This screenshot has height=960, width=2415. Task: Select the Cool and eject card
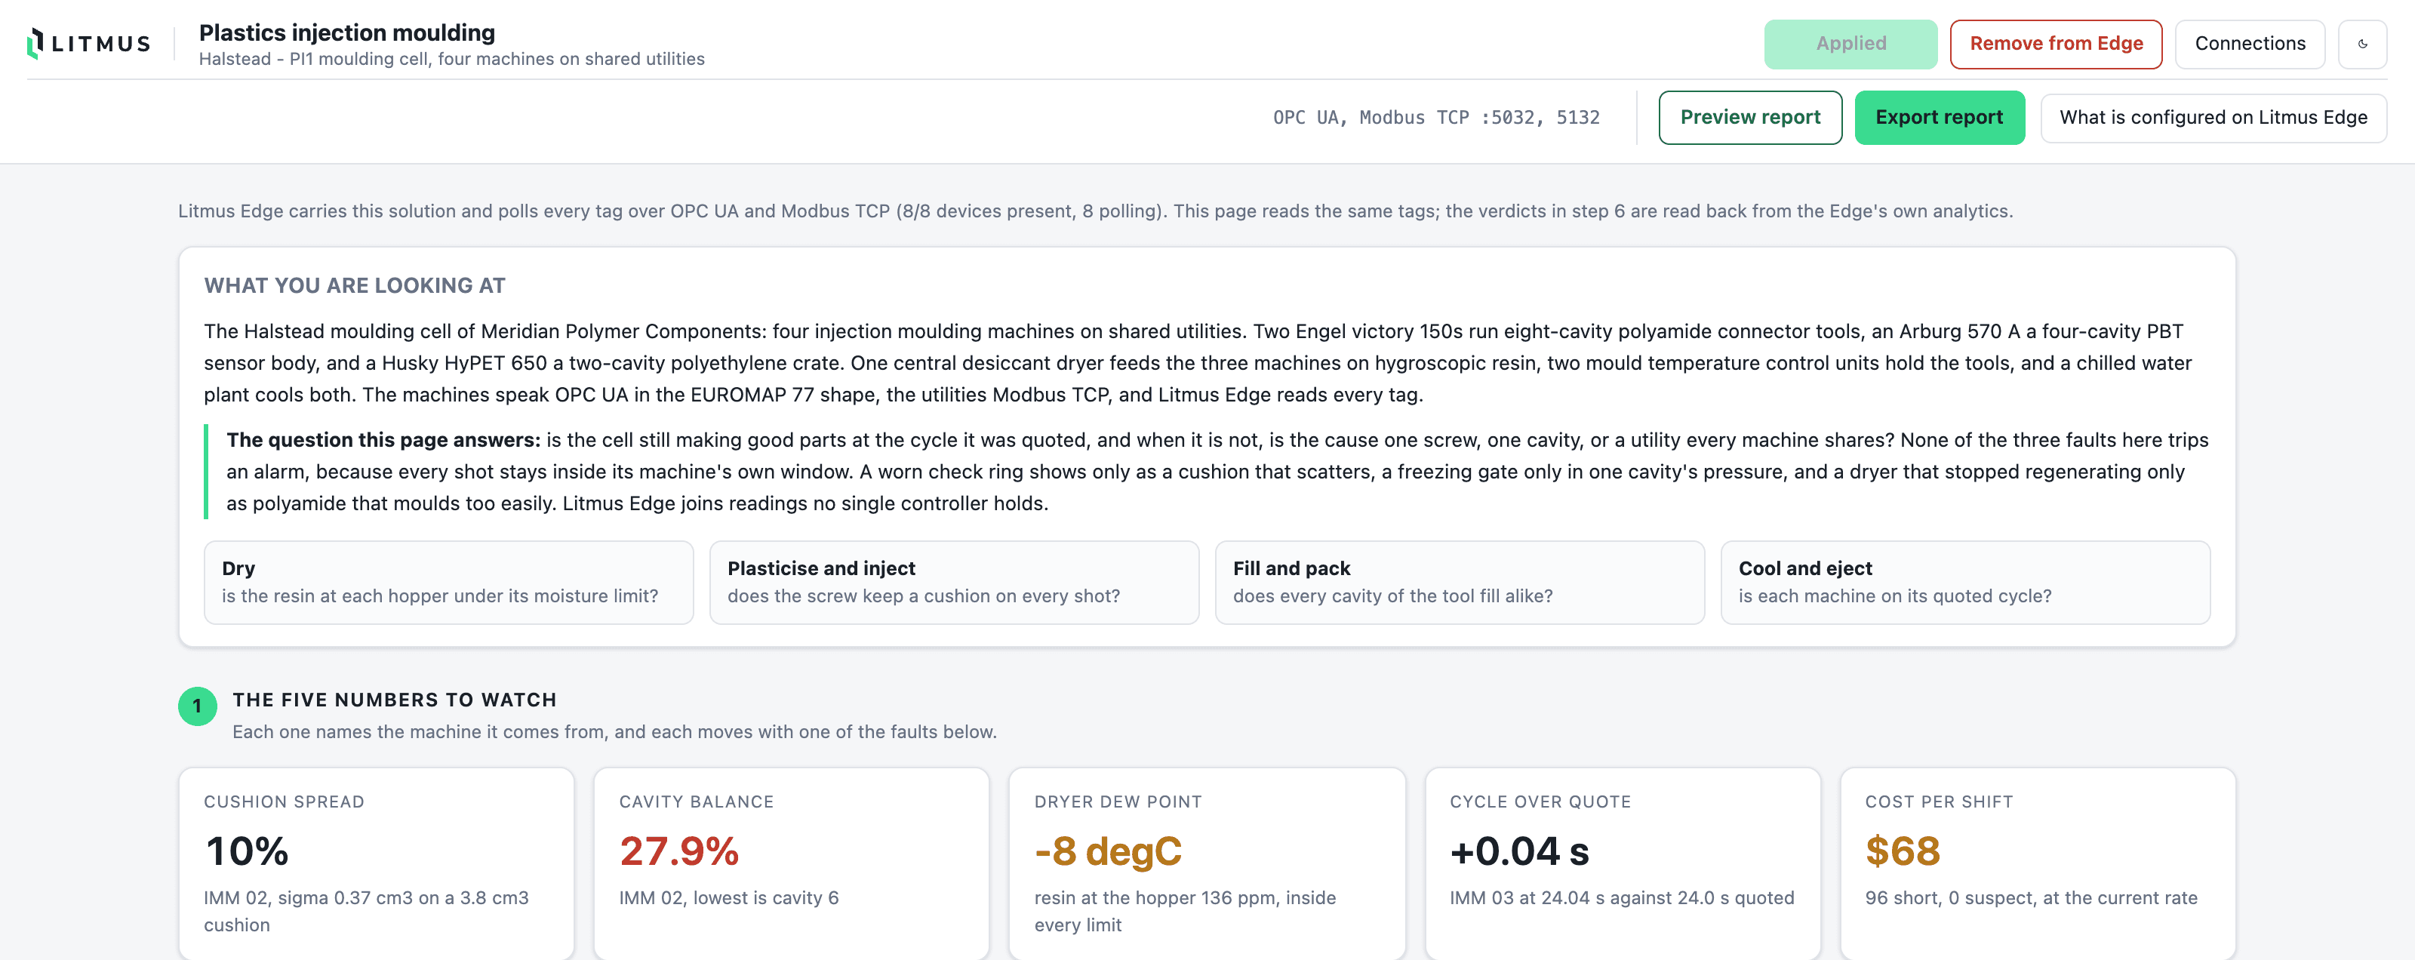click(1965, 582)
